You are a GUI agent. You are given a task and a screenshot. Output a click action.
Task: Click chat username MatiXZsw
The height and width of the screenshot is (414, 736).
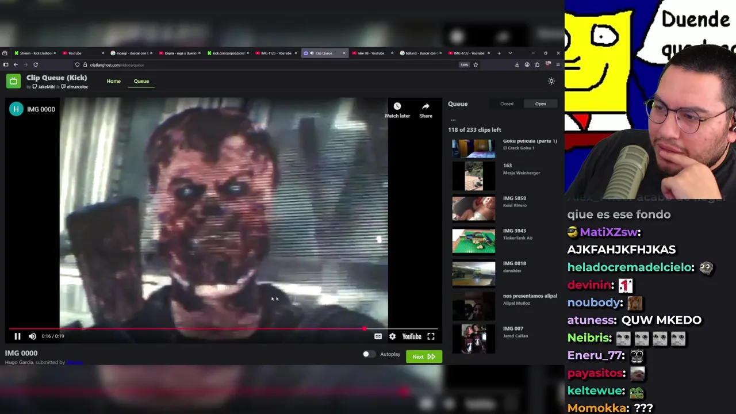pos(608,232)
